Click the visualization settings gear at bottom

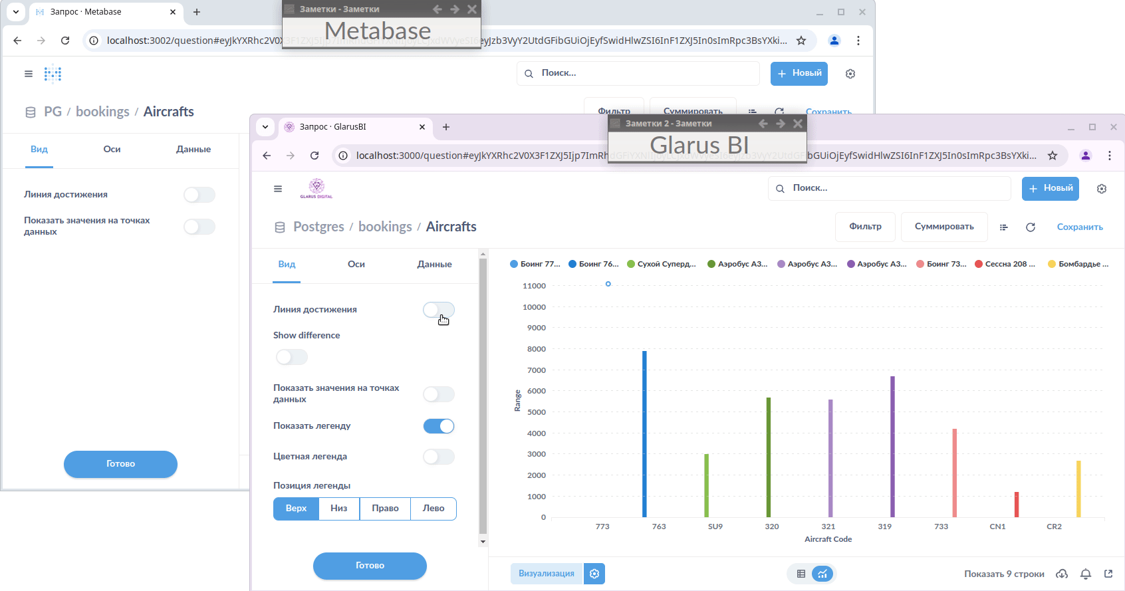point(594,574)
